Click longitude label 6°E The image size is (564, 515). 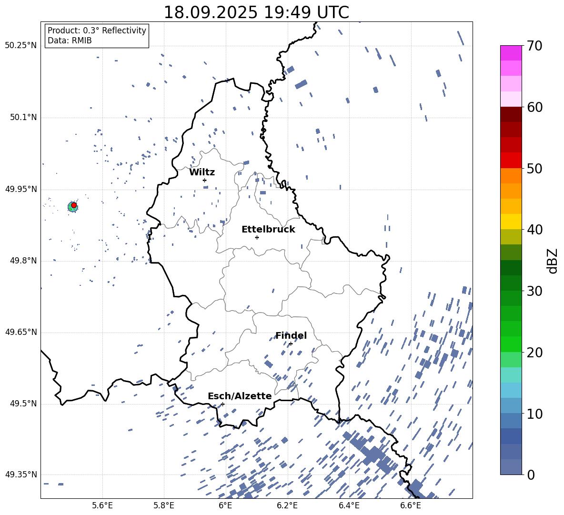coord(225,505)
